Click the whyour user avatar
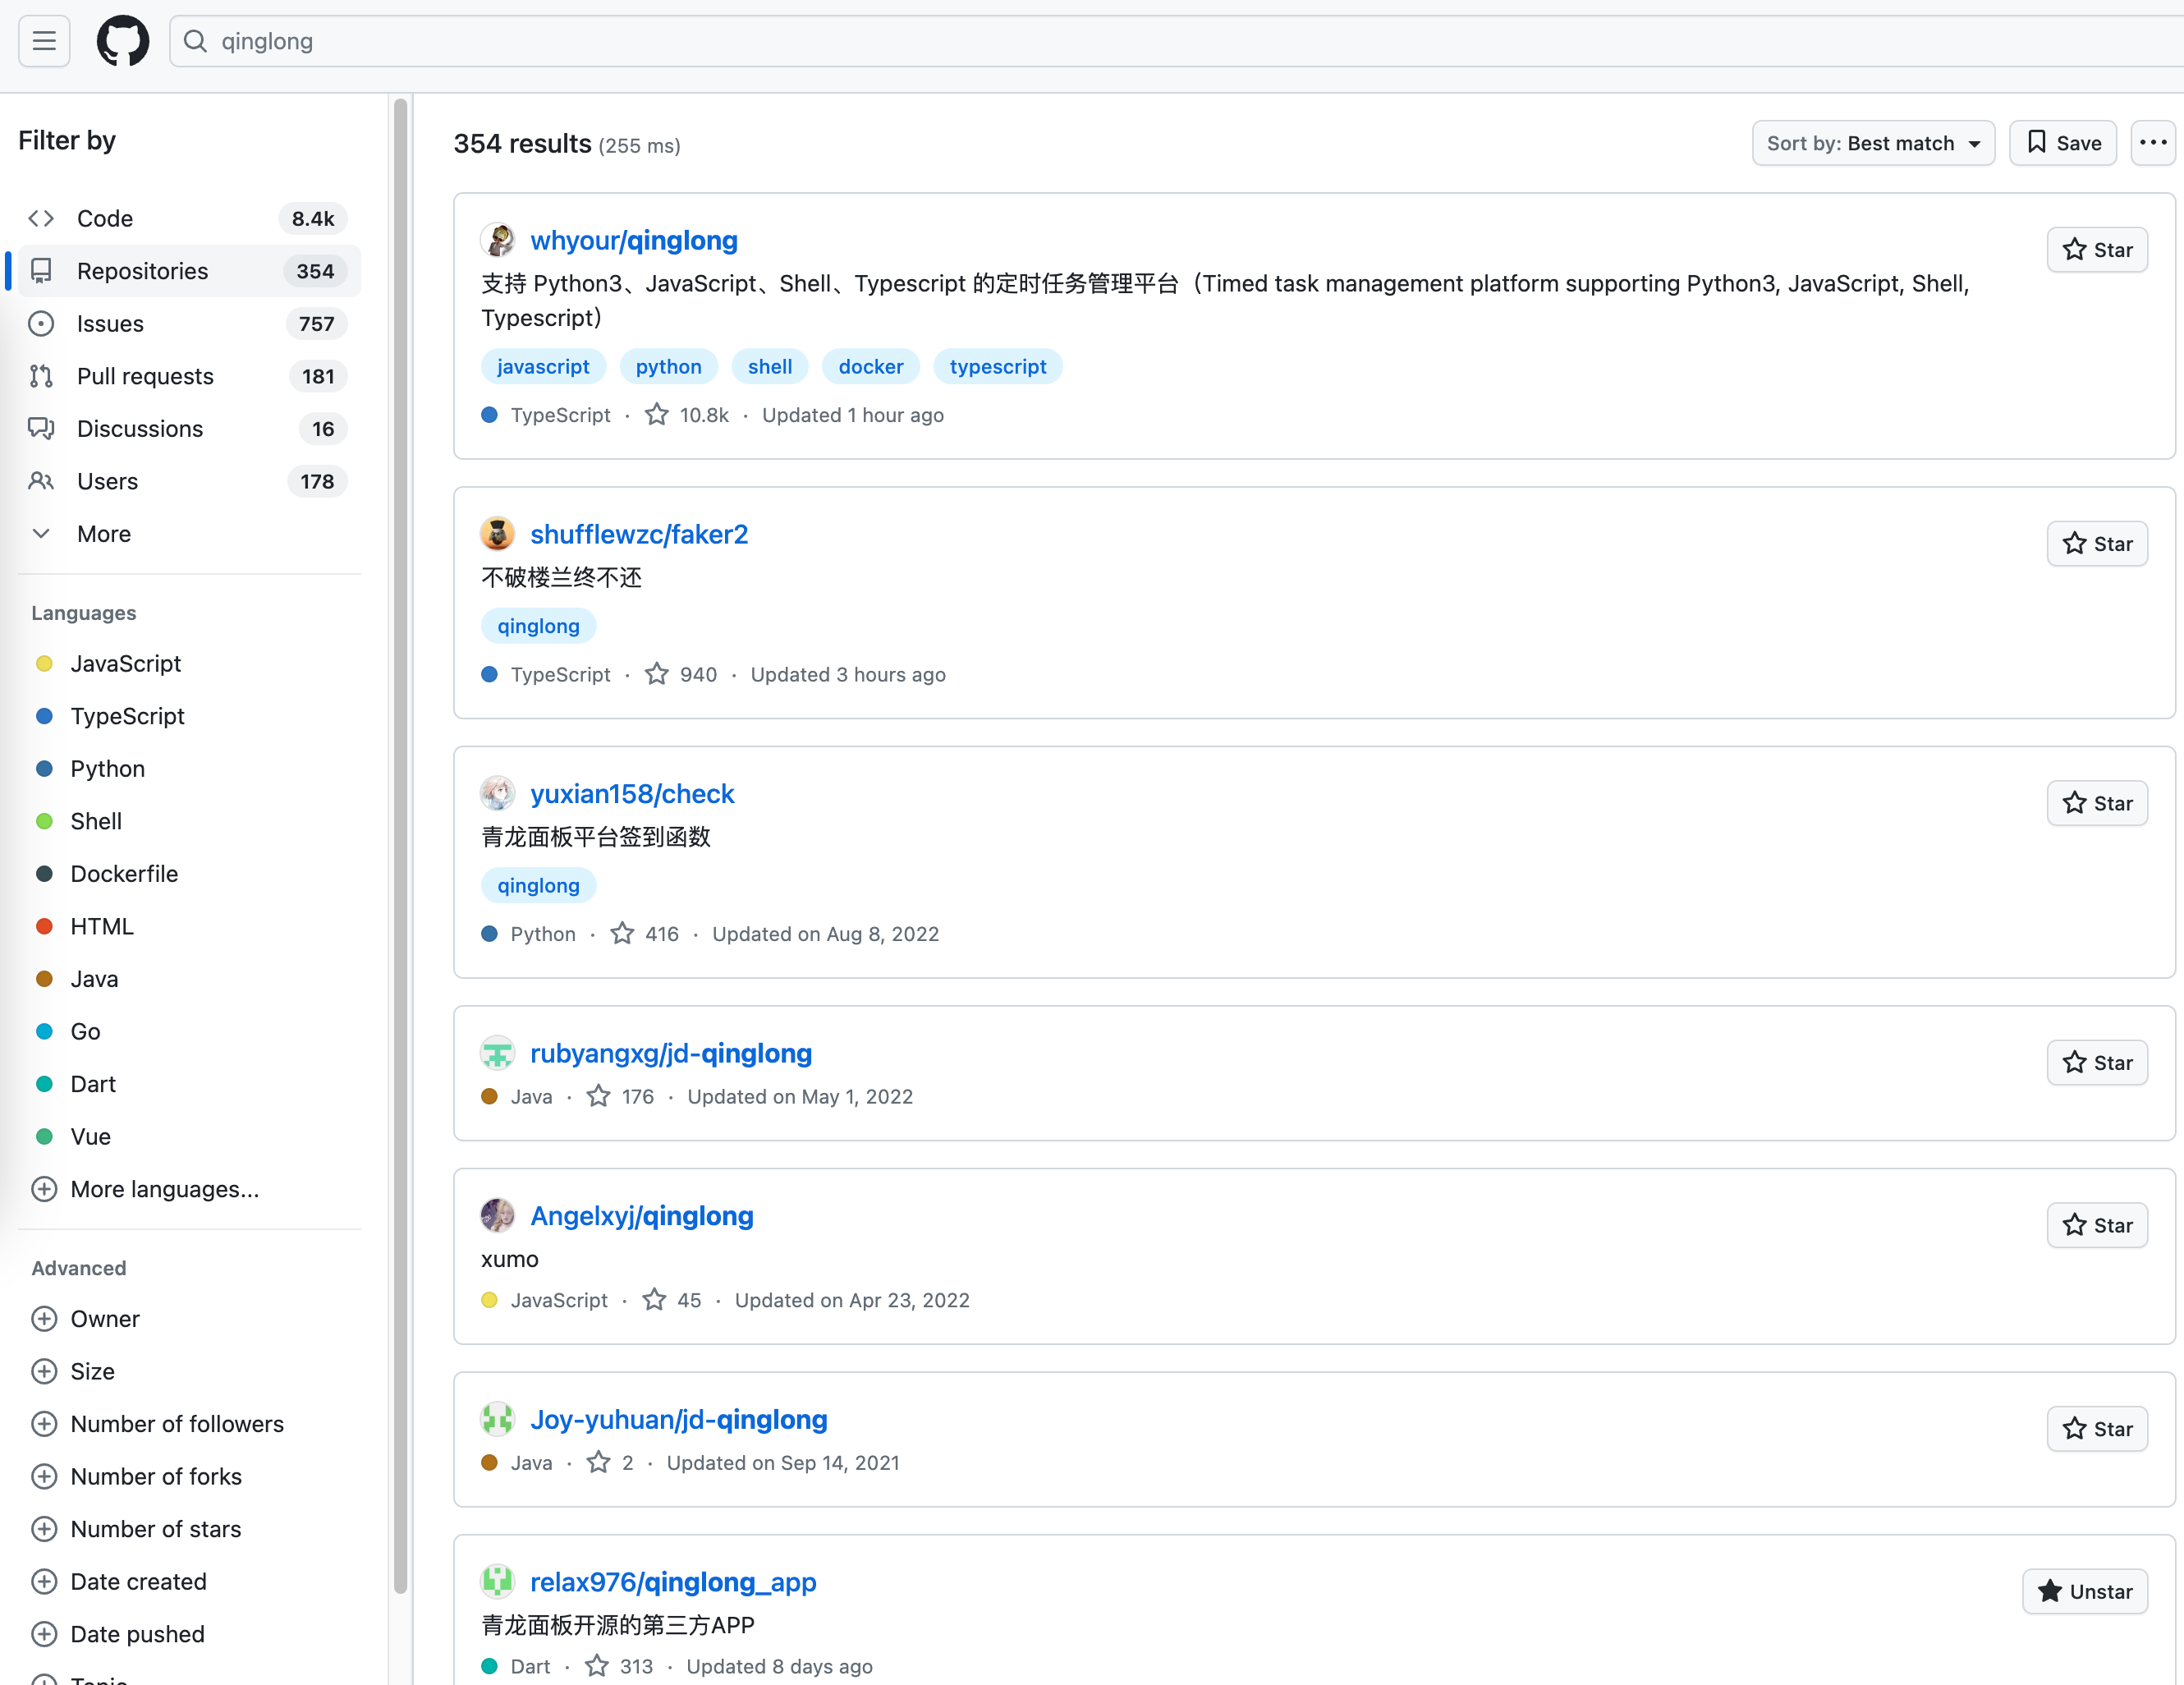This screenshot has width=2184, height=1685. [497, 240]
